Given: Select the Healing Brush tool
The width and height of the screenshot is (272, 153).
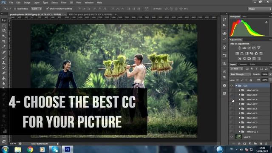Looking at the screenshot, I should 4,52.
